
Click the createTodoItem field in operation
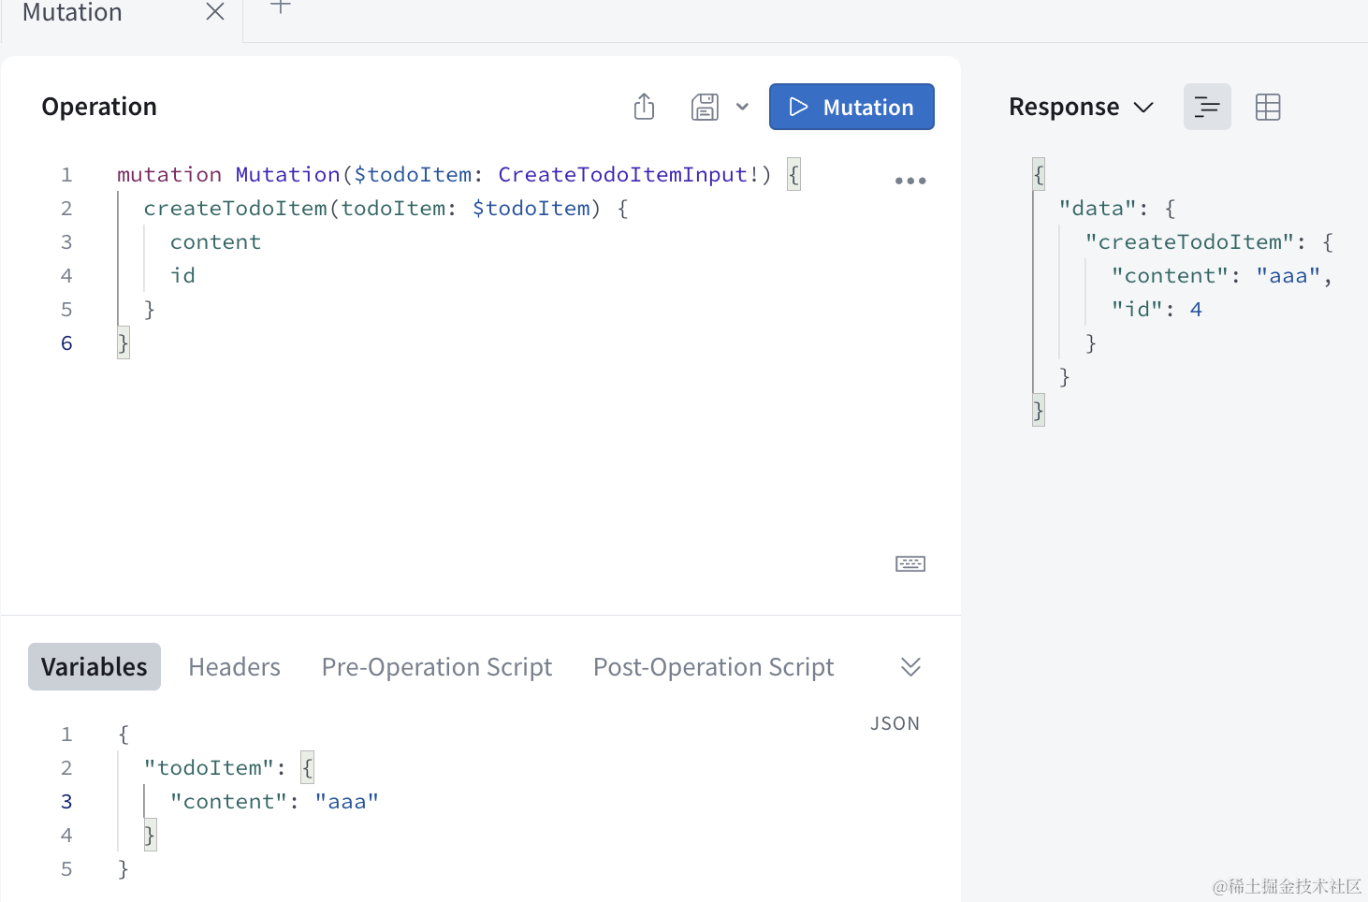[x=235, y=208]
